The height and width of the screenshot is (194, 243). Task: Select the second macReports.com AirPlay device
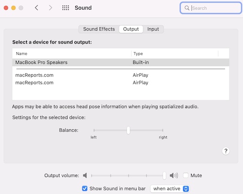pyautogui.click(x=121, y=82)
